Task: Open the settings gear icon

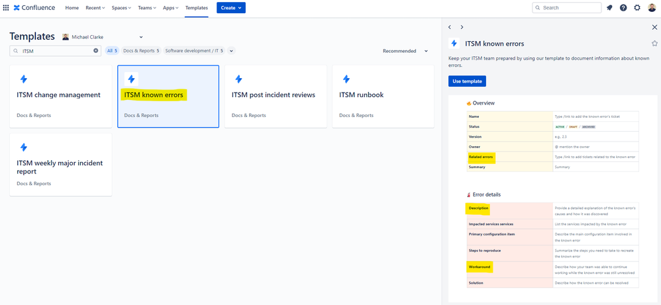Action: coord(637,7)
